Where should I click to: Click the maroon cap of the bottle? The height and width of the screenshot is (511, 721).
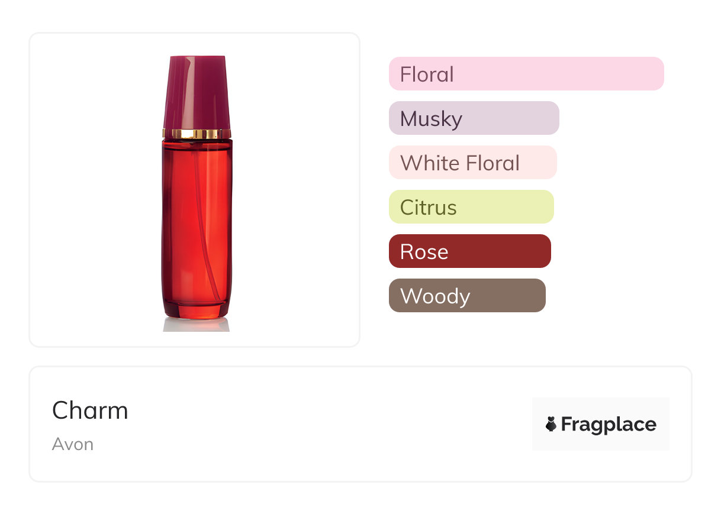click(x=197, y=92)
